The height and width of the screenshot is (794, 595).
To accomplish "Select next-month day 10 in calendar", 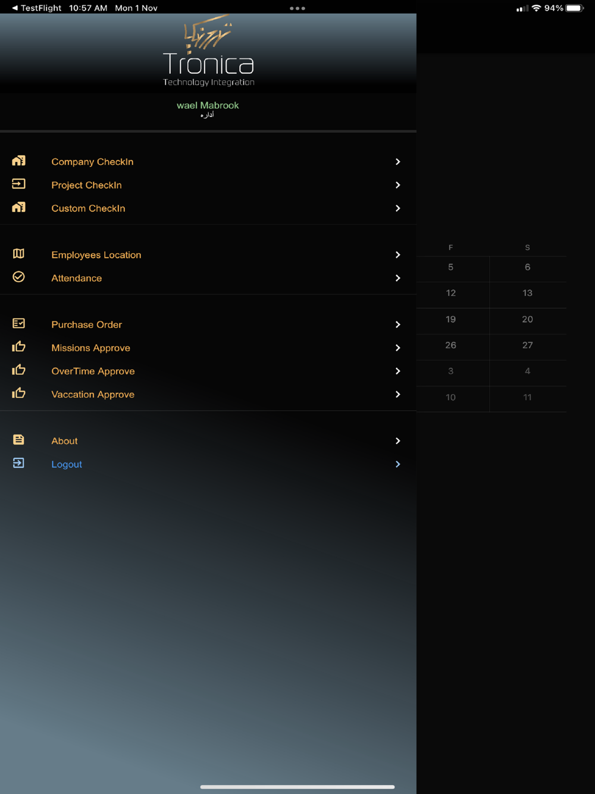I will tap(451, 397).
